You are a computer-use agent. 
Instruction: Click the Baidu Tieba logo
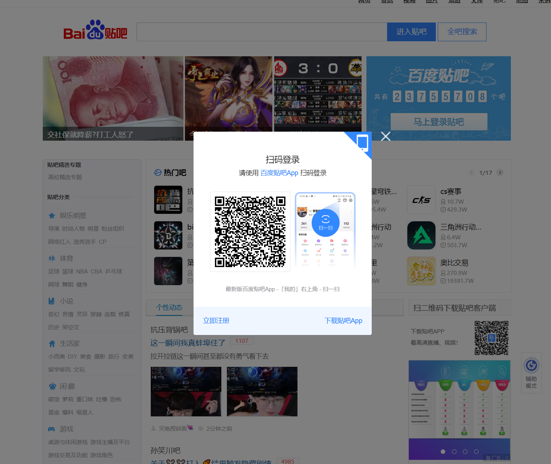pyautogui.click(x=95, y=30)
